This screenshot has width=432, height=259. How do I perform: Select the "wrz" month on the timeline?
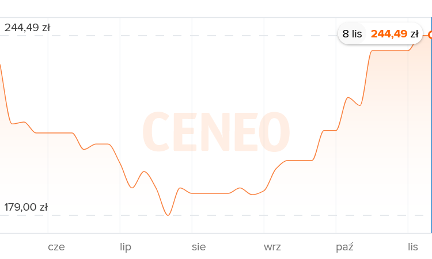pos(272,247)
